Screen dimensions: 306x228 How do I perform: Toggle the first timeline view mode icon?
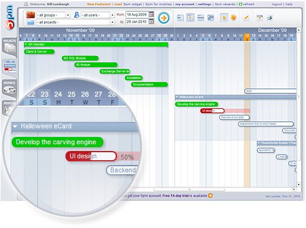pos(180,18)
